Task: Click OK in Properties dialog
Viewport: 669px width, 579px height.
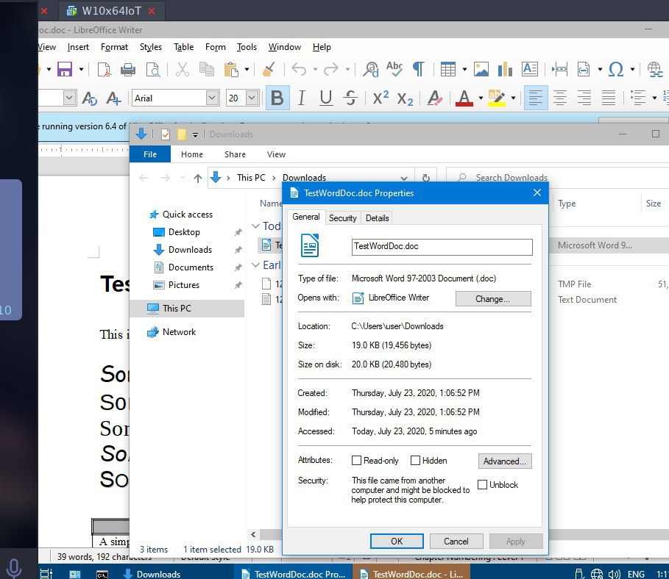Action: pyautogui.click(x=397, y=541)
